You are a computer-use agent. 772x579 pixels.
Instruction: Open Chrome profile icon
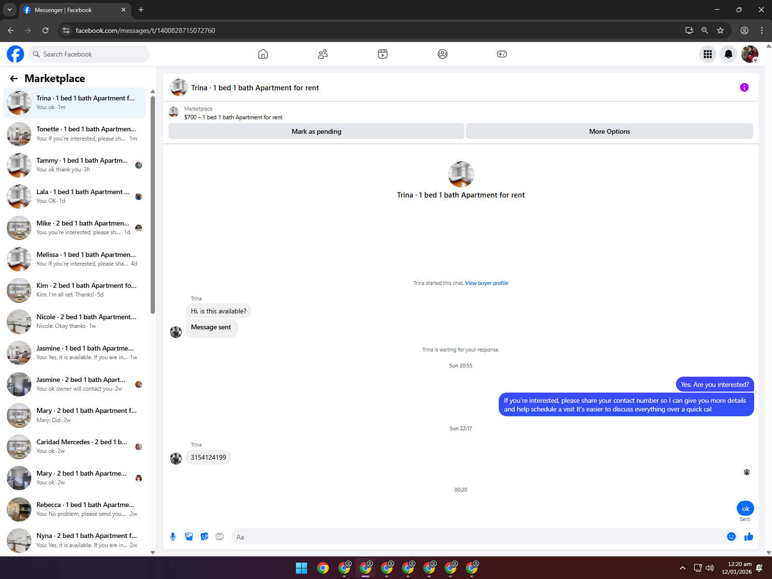(744, 30)
